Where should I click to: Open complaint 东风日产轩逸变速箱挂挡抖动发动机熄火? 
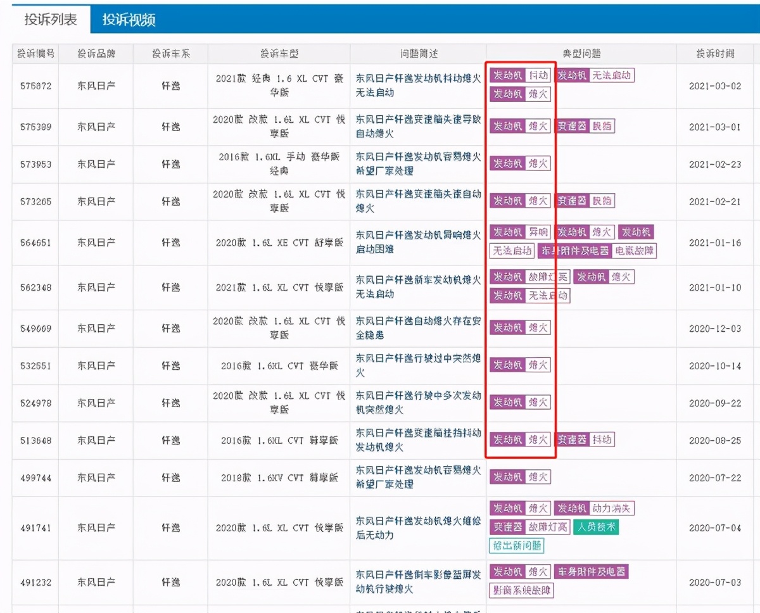[419, 440]
